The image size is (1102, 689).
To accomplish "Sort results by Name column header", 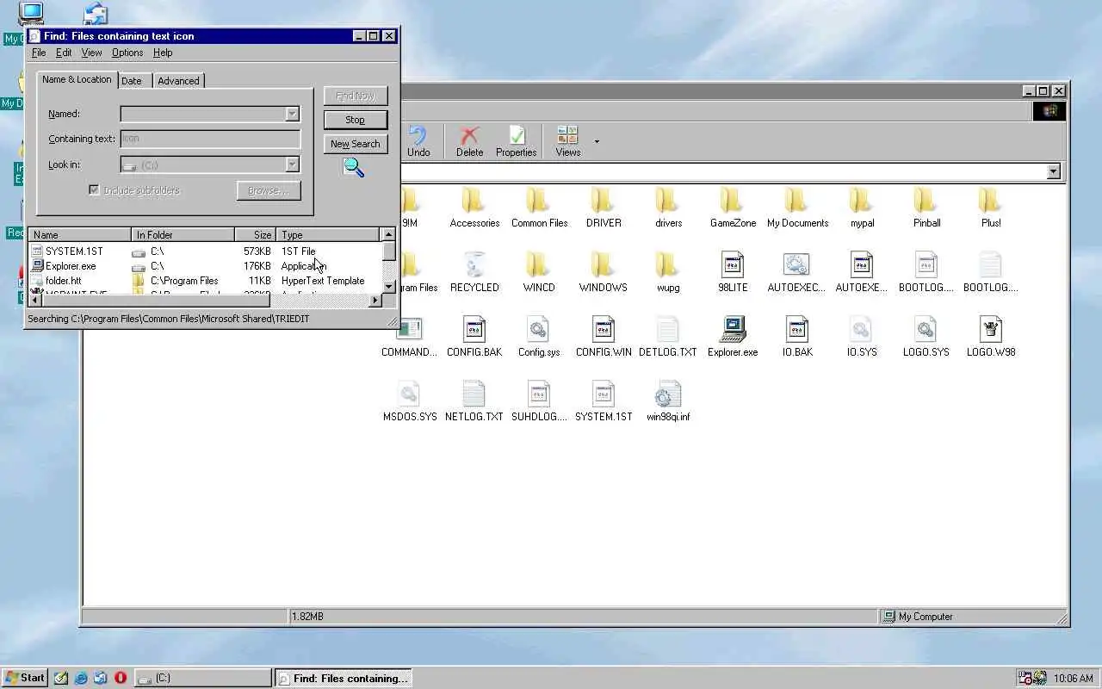I will tap(79, 234).
